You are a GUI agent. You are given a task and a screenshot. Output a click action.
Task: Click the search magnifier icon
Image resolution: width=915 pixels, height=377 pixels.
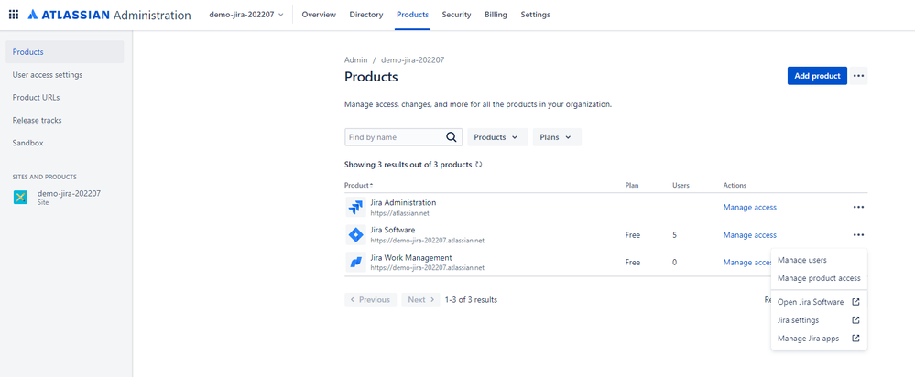451,137
